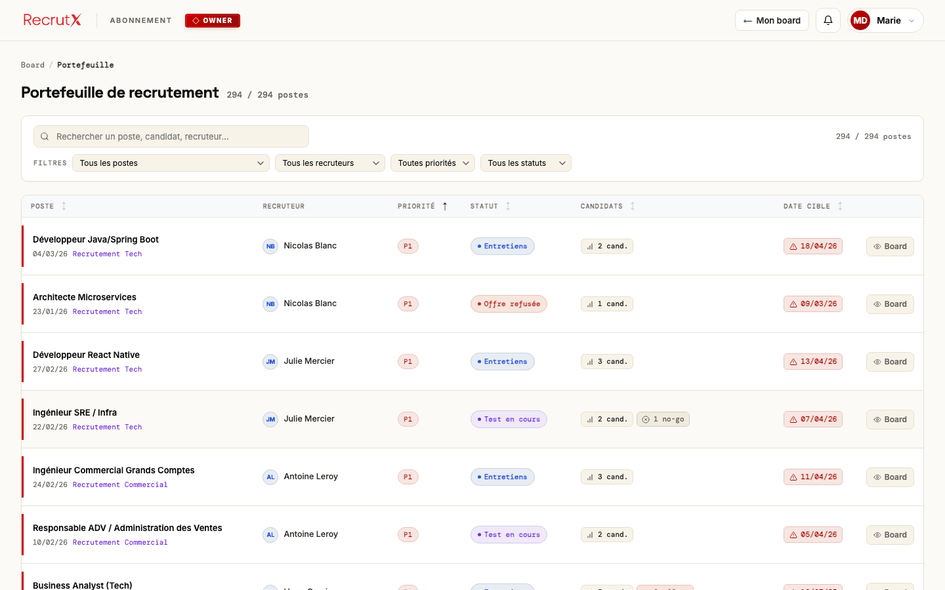The height and width of the screenshot is (590, 945).
Task: Open the Toutes priorités filter
Action: pyautogui.click(x=433, y=163)
